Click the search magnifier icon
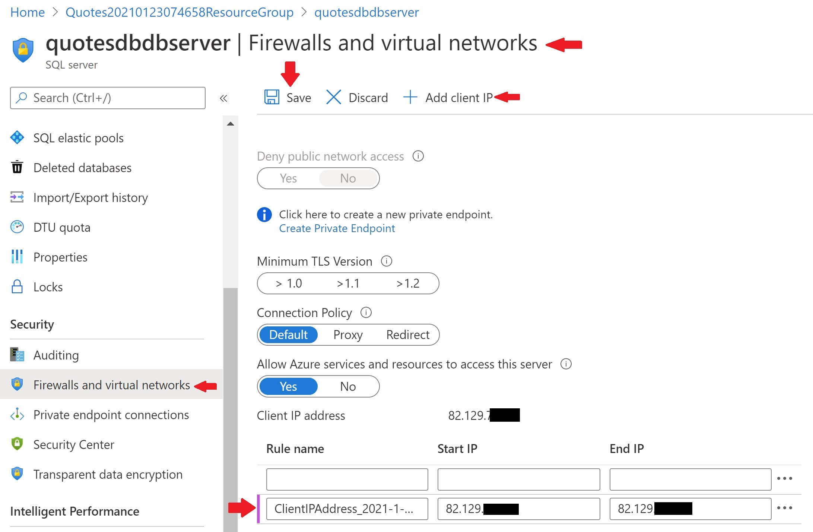Screen dimensions: 813x532 [x=22, y=98]
